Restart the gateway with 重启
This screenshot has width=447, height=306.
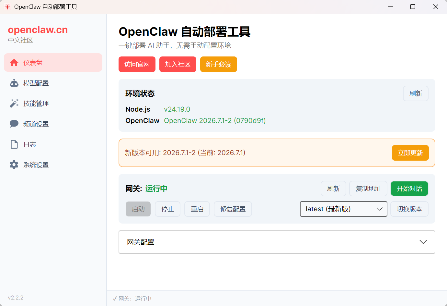(x=197, y=209)
